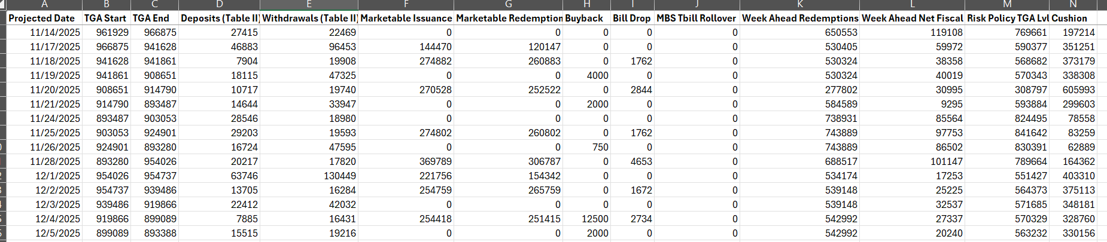Select Withdrawals value 96453

(309, 47)
